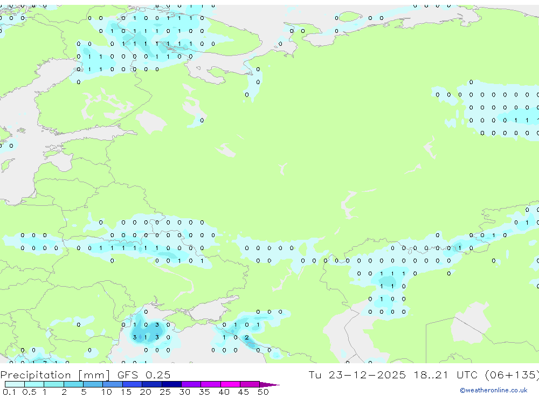Click the legend label '45'
Image resolution: width=539 pixels, height=395 pixels.
click(x=244, y=392)
